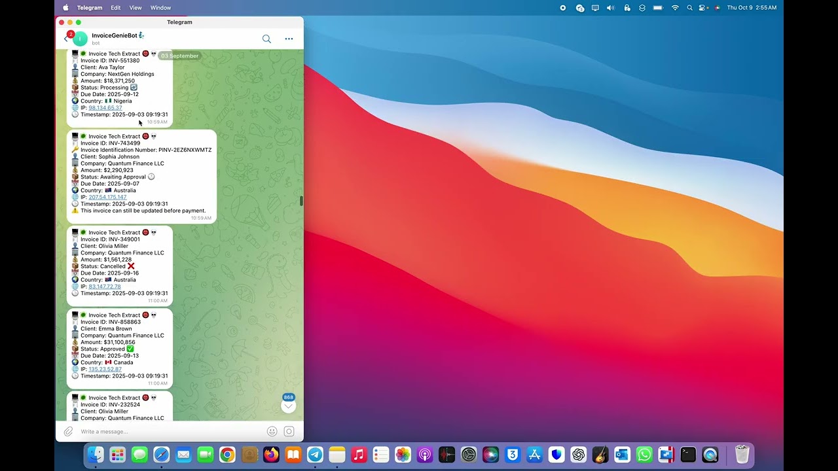Click the Write a message input field
The image size is (838, 471).
[x=170, y=431]
